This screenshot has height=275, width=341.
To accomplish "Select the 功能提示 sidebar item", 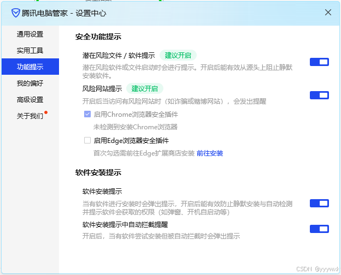I will click(30, 67).
